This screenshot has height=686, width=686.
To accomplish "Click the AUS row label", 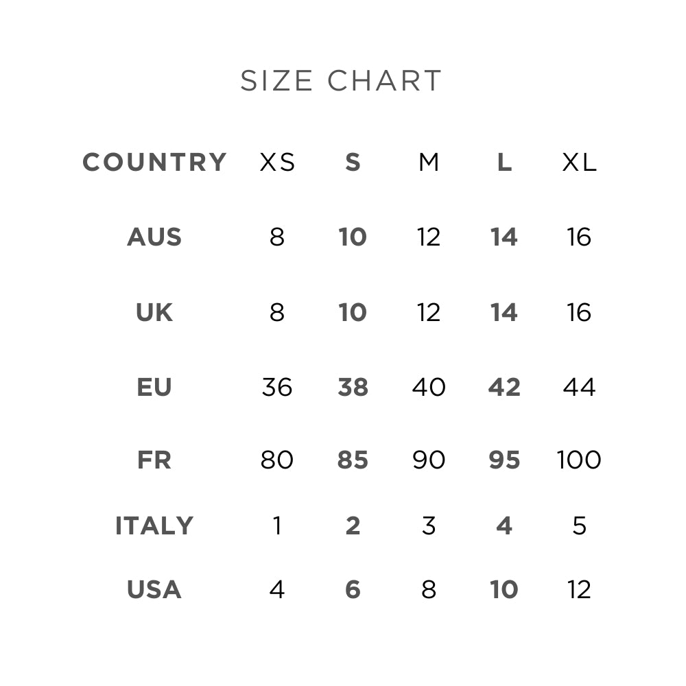I will point(154,237).
